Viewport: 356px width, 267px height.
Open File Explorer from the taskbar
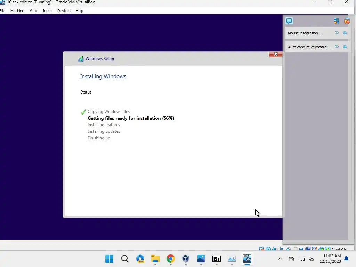coord(155,259)
